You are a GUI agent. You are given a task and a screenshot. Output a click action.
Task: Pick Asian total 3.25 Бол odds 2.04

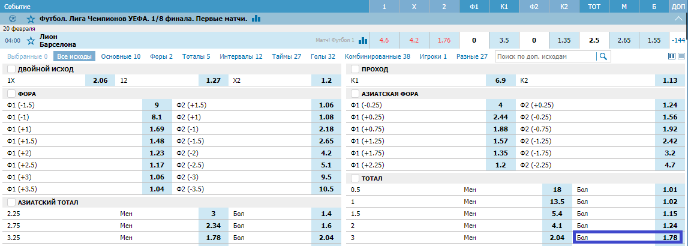pos(326,238)
